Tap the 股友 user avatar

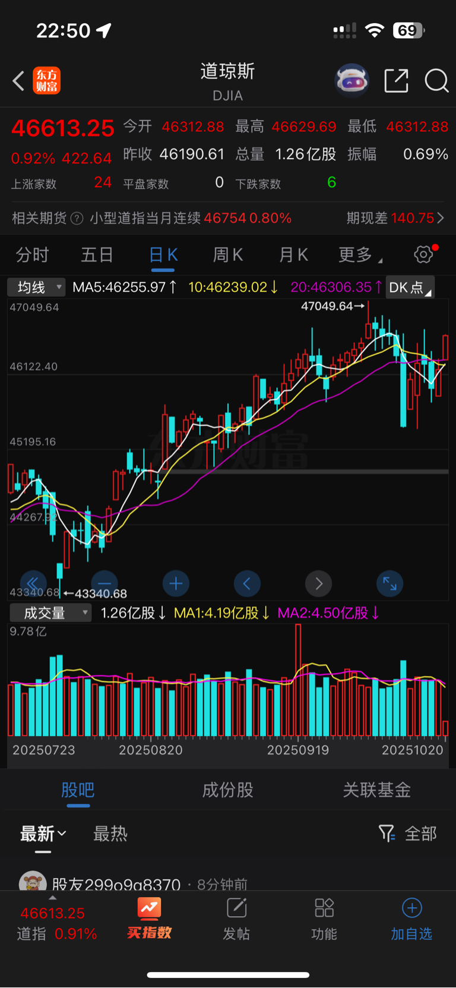click(33, 881)
